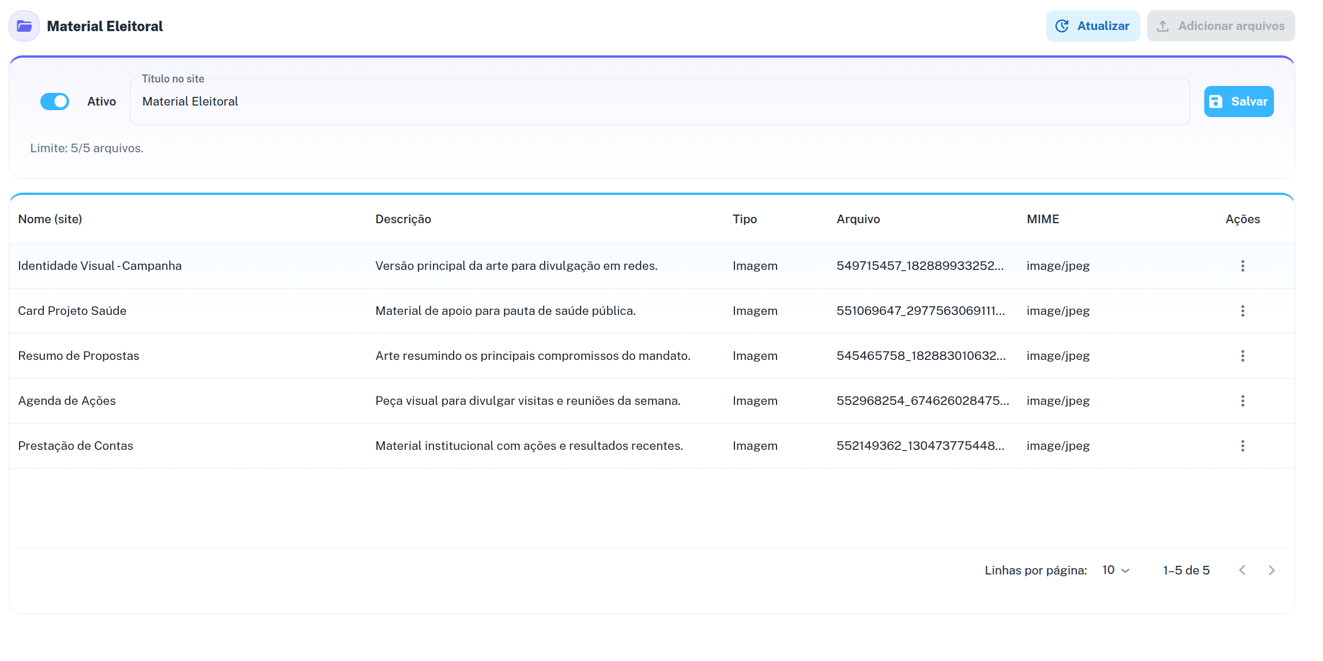
Task: Click the Material Eleitoral folder icon
Action: pos(24,26)
